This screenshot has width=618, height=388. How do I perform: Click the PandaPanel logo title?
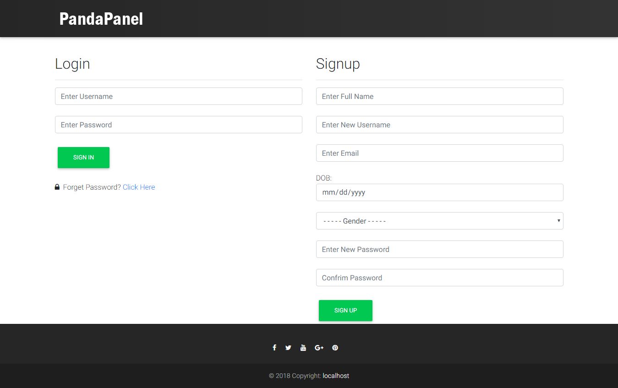(x=101, y=19)
